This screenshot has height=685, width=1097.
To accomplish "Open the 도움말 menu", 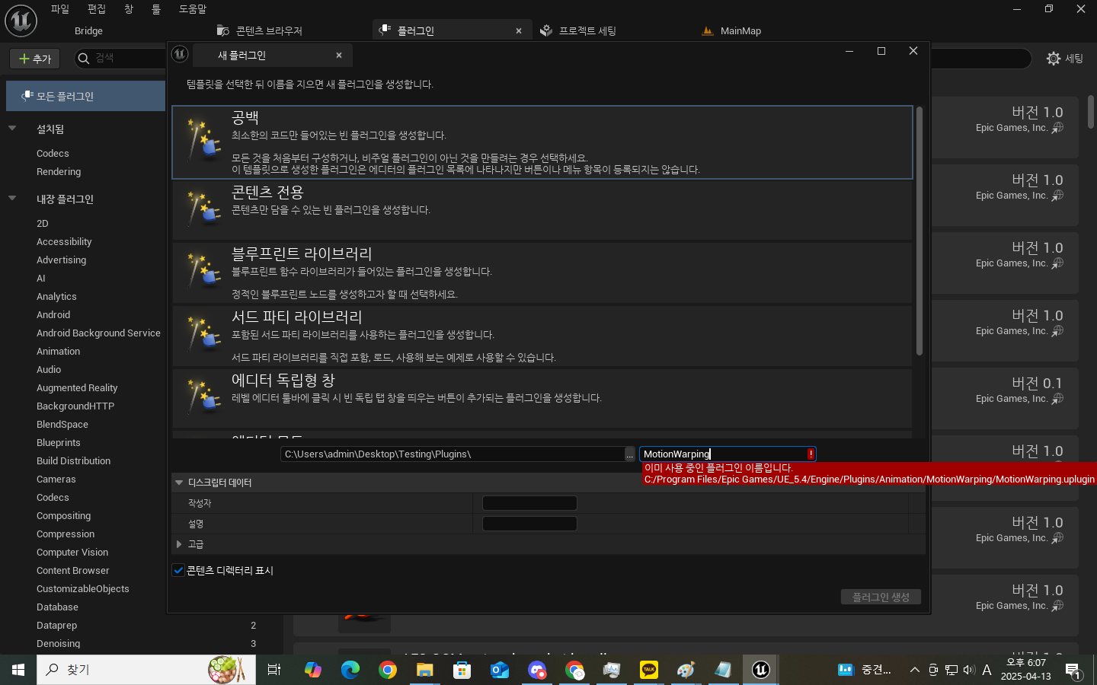I will pyautogui.click(x=193, y=9).
